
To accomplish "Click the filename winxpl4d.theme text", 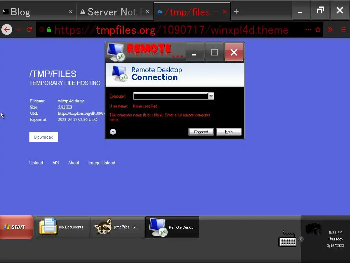I will pos(71,101).
